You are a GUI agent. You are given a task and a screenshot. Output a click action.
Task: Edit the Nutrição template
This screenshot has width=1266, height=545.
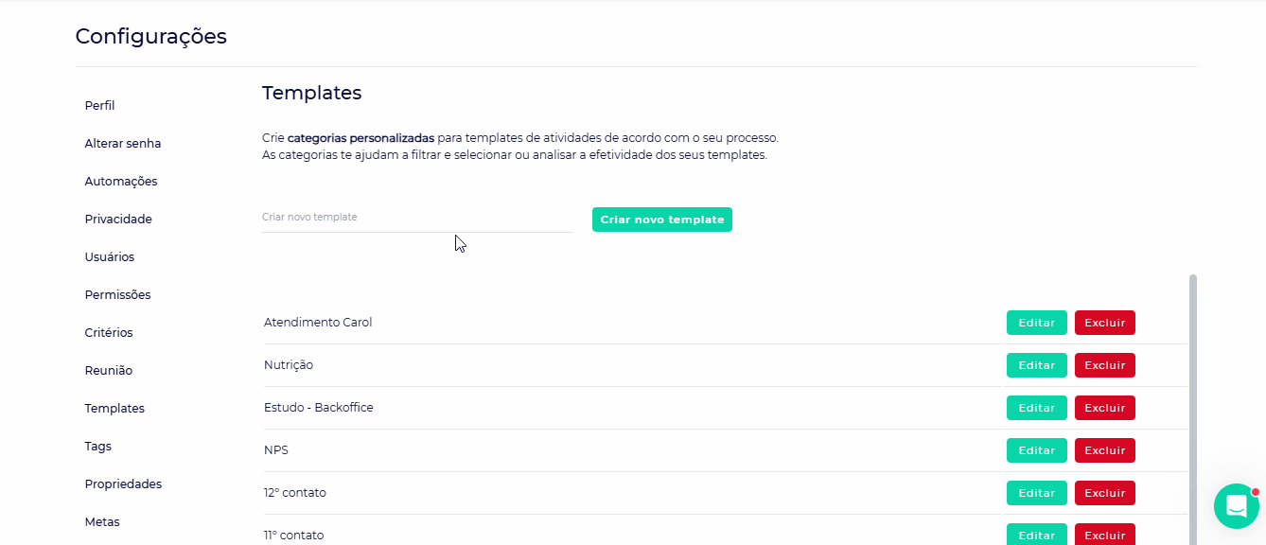(x=1036, y=365)
